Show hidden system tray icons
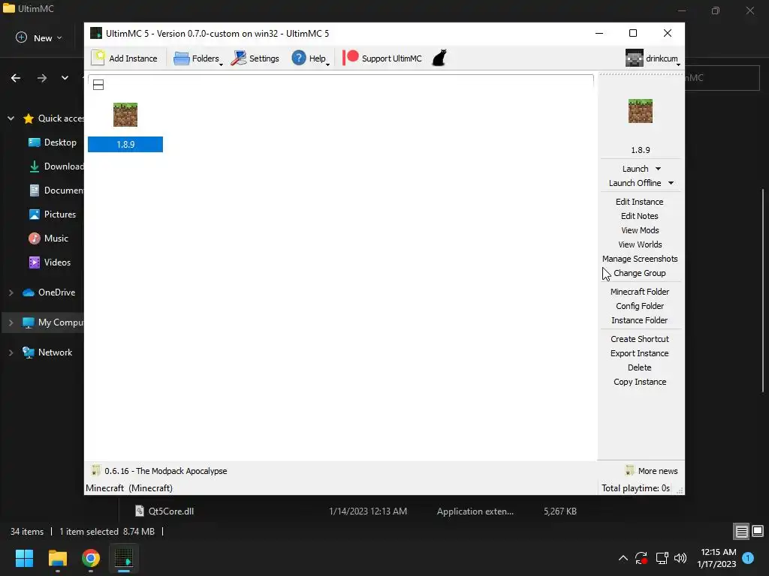Viewport: 769px width, 576px height. pos(623,558)
